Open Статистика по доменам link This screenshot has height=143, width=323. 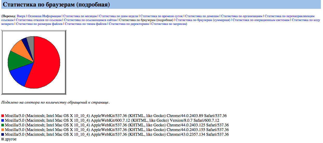[202, 16]
